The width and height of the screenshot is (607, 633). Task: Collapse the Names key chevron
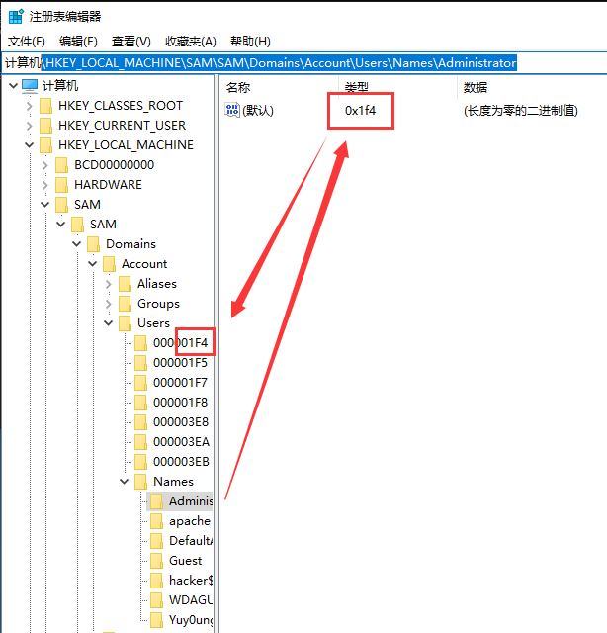point(124,482)
